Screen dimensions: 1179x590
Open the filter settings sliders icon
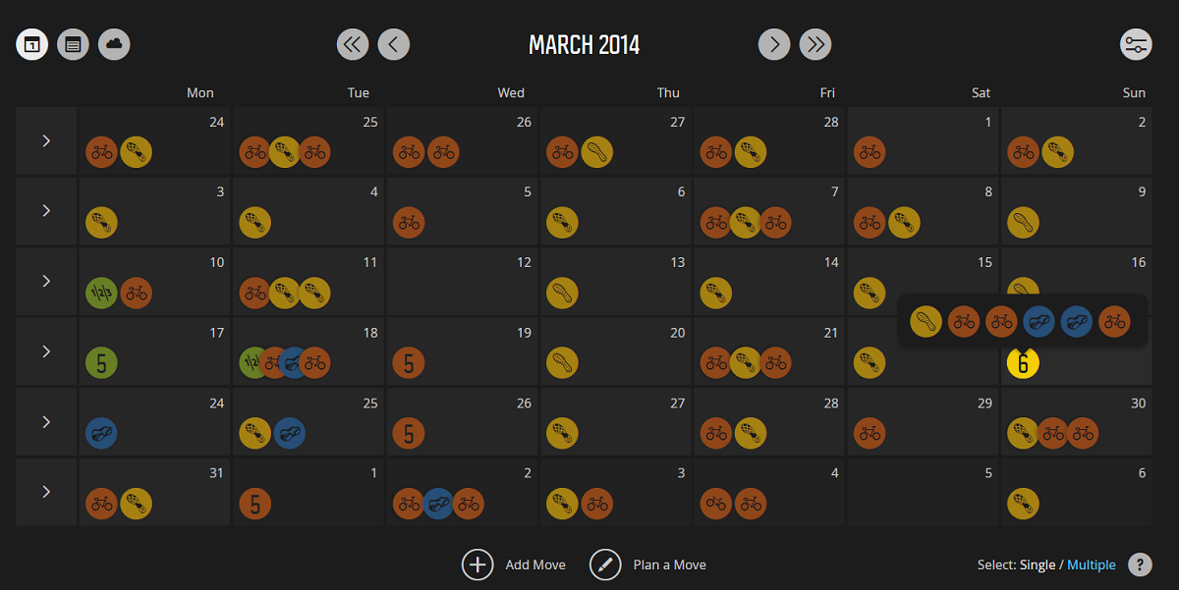tap(1137, 44)
